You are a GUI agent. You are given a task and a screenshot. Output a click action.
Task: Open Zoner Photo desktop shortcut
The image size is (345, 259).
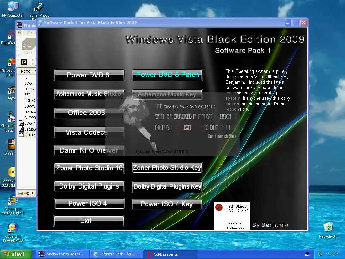(x=39, y=9)
